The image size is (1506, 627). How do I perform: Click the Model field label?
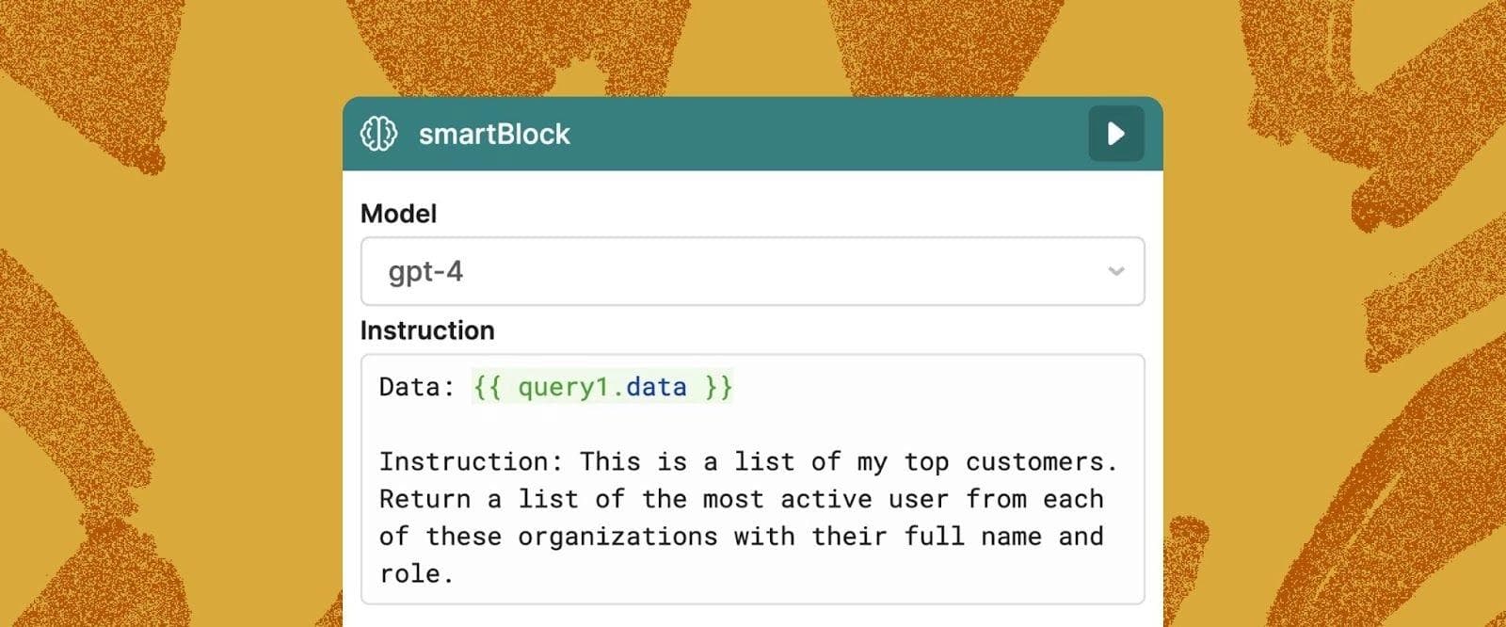(x=398, y=214)
